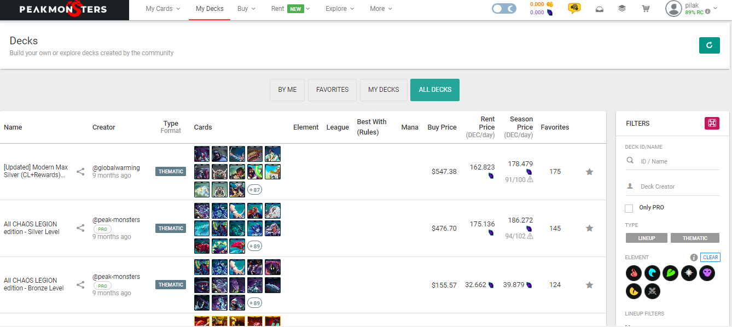
Task: Filter by Water element
Action: pos(652,273)
